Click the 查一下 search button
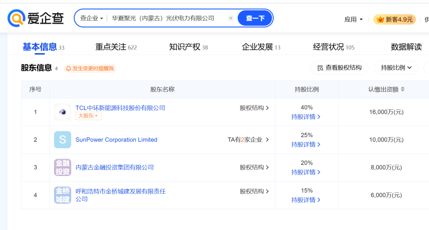This screenshot has height=230, width=429. [255, 18]
